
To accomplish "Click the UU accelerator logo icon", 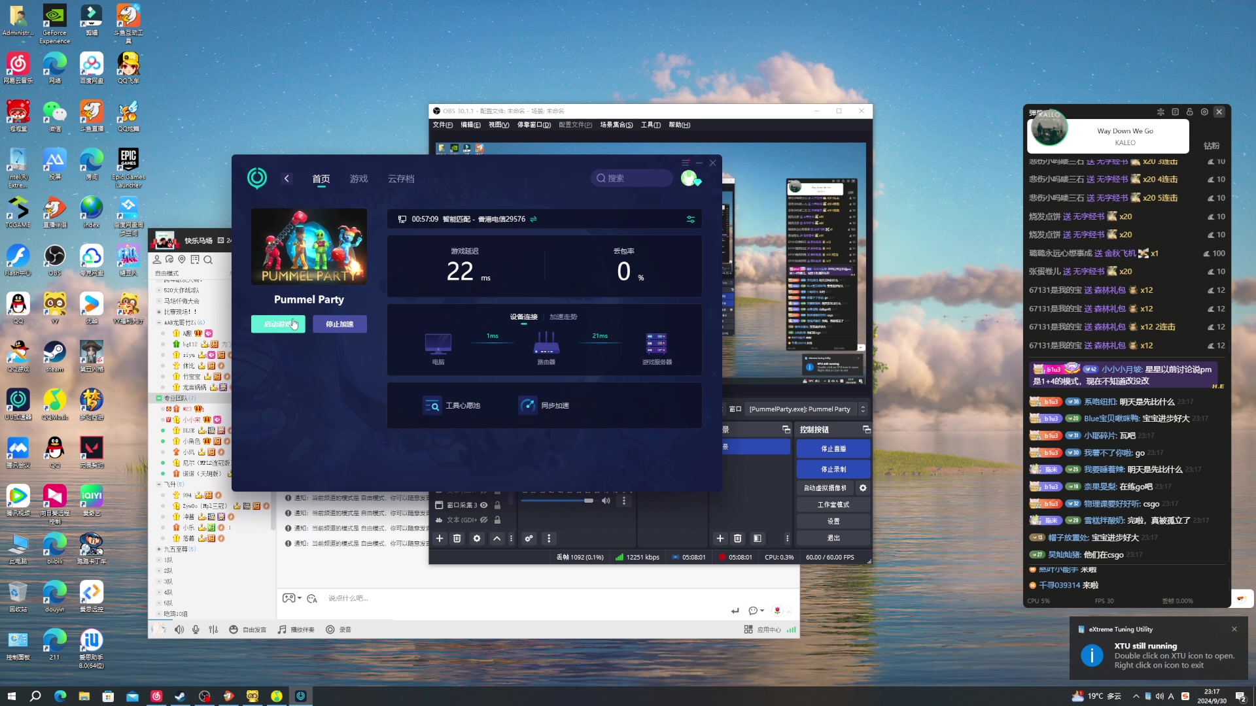I will tap(256, 178).
